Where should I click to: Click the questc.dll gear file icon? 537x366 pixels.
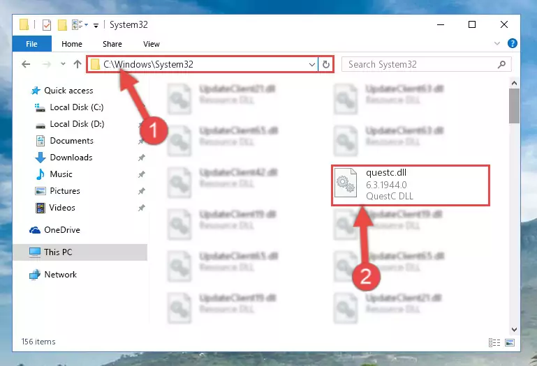coord(345,183)
